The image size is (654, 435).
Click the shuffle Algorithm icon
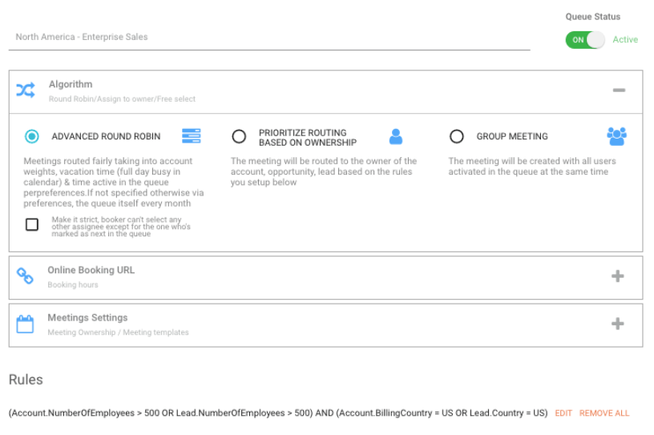click(x=26, y=91)
